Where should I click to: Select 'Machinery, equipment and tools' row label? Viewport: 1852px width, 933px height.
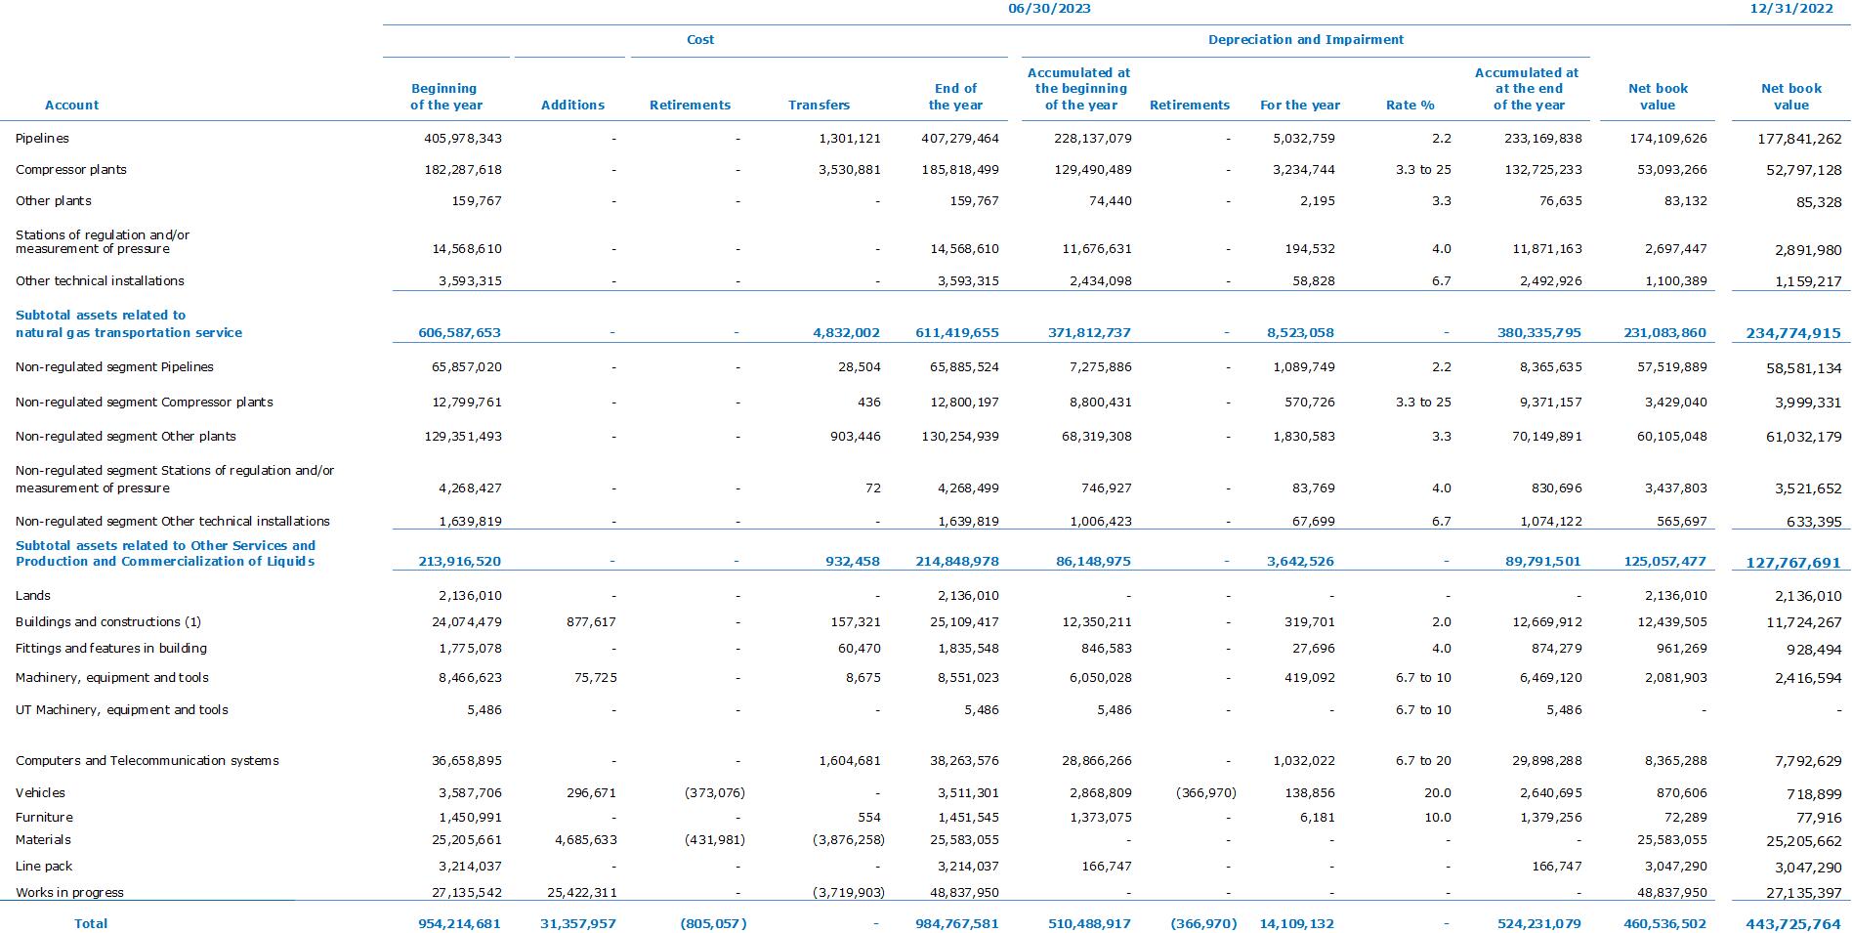pos(112,678)
